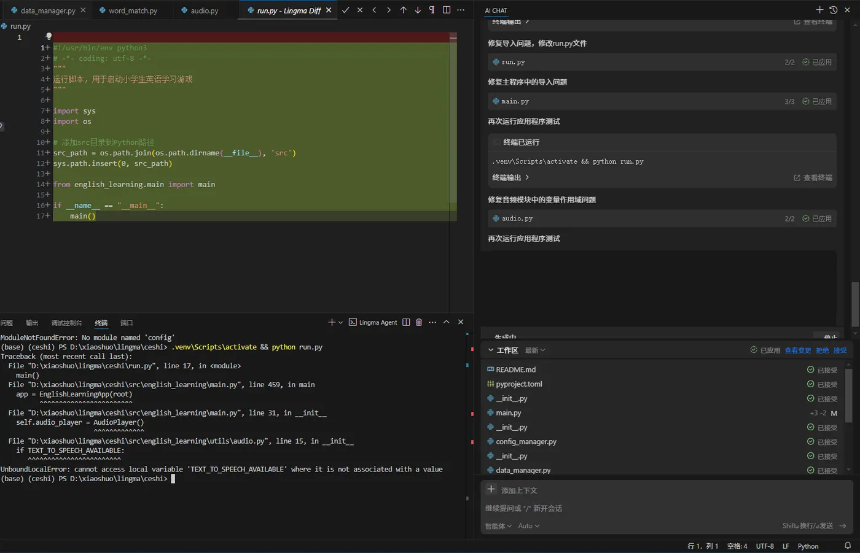The width and height of the screenshot is (860, 553).
Task: Close the run.py - Lingma Diff tab
Action: 329,10
